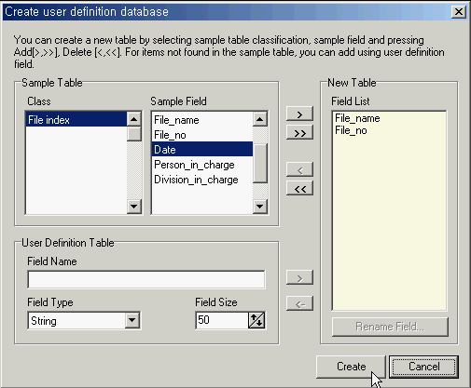Viewport: 471px width, 388px height.
Task: Click the add single field > button
Action: click(299, 114)
